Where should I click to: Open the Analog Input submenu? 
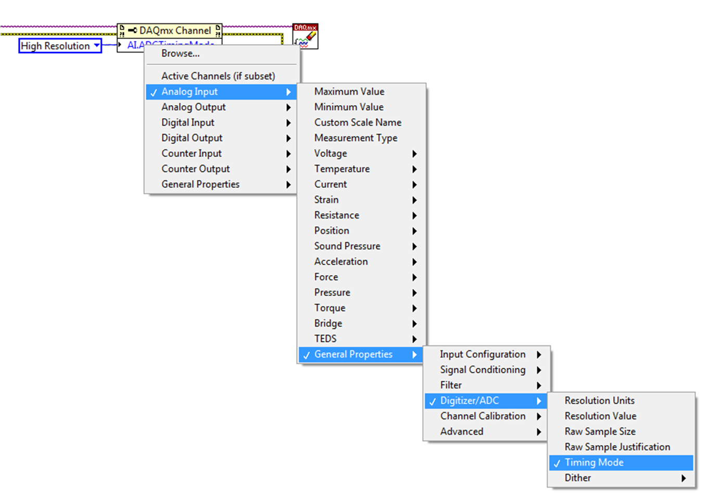click(x=221, y=92)
